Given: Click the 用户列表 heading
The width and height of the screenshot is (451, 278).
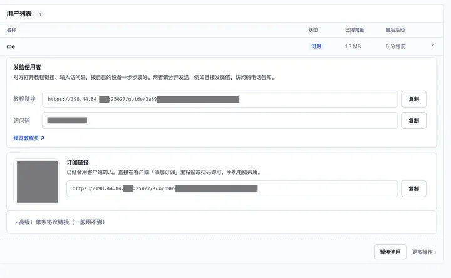Looking at the screenshot, I should coord(19,14).
